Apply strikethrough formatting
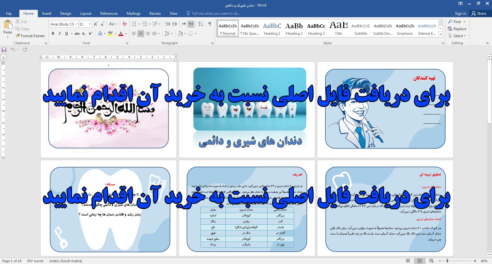This screenshot has height=264, width=492. 77,33
